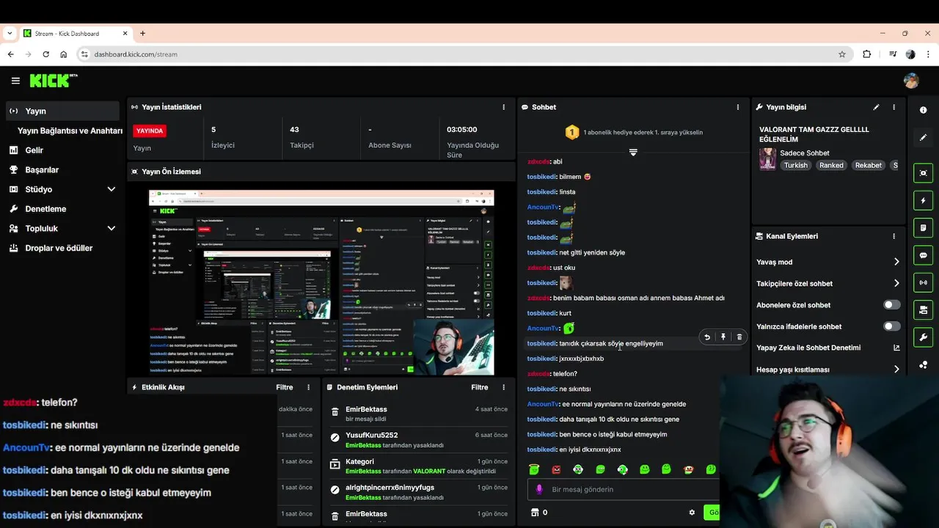Open Takipçilere özel sohbet options chevron

coord(896,283)
